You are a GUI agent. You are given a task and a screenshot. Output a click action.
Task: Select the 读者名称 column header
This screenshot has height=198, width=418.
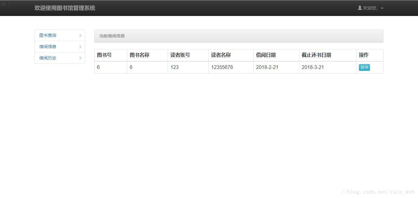(x=231, y=55)
